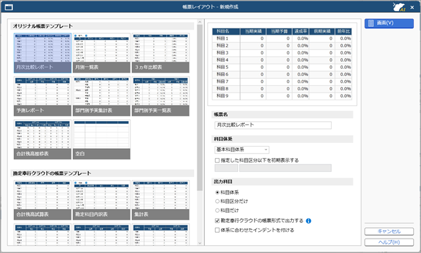Click the window menu icon in title bar
The height and width of the screenshot is (253, 421).
[9, 7]
